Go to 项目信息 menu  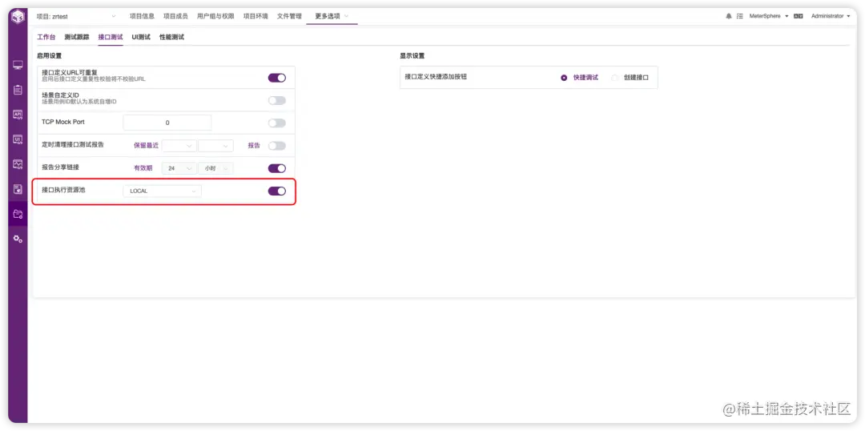142,17
